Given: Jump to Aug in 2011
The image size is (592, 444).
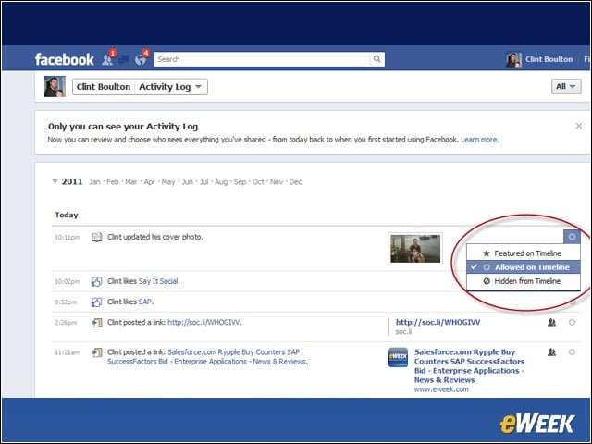Looking at the screenshot, I should tap(221, 182).
